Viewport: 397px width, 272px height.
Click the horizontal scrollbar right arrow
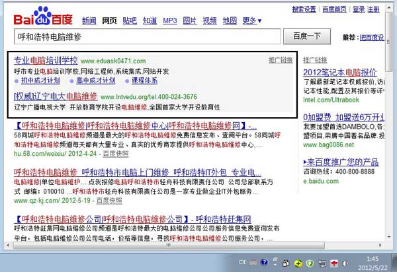(380, 245)
